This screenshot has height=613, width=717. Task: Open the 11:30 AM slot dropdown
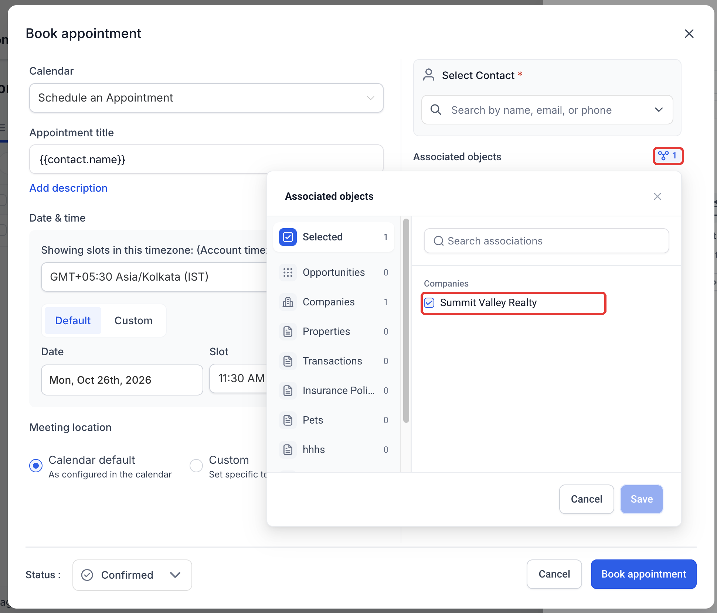point(238,379)
